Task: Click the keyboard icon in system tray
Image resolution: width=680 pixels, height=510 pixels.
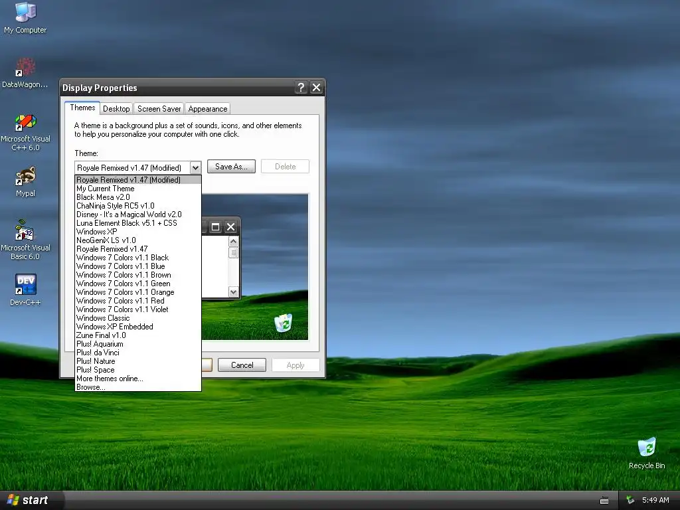Action: tap(604, 501)
